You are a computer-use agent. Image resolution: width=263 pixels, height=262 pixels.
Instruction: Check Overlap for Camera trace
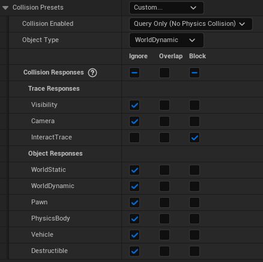point(165,121)
